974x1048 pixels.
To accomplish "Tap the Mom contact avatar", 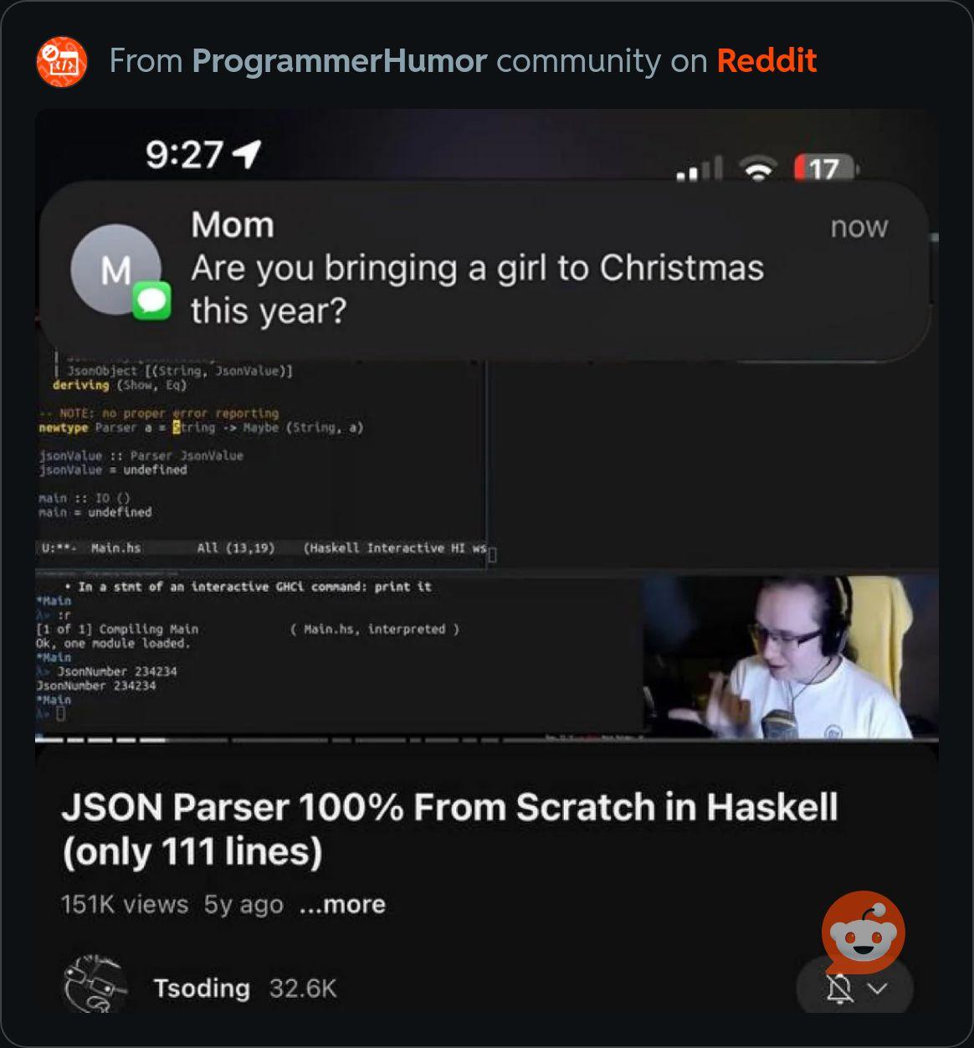I will [115, 269].
